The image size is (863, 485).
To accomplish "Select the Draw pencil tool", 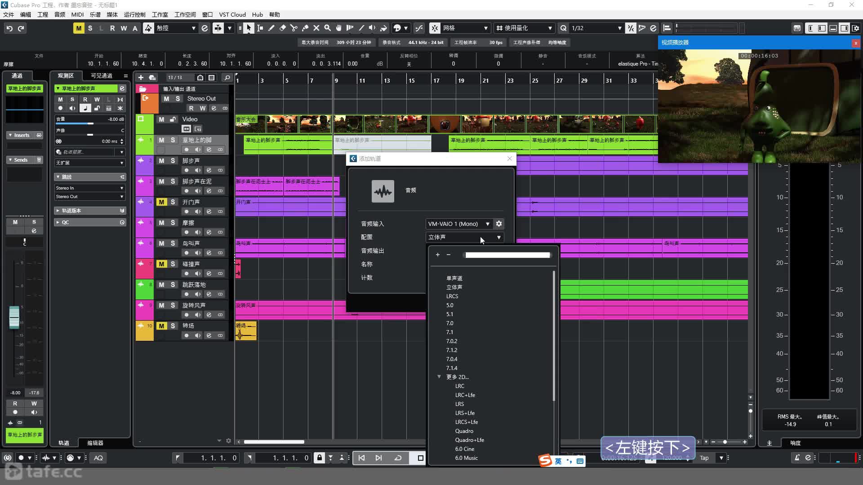I will (271, 28).
